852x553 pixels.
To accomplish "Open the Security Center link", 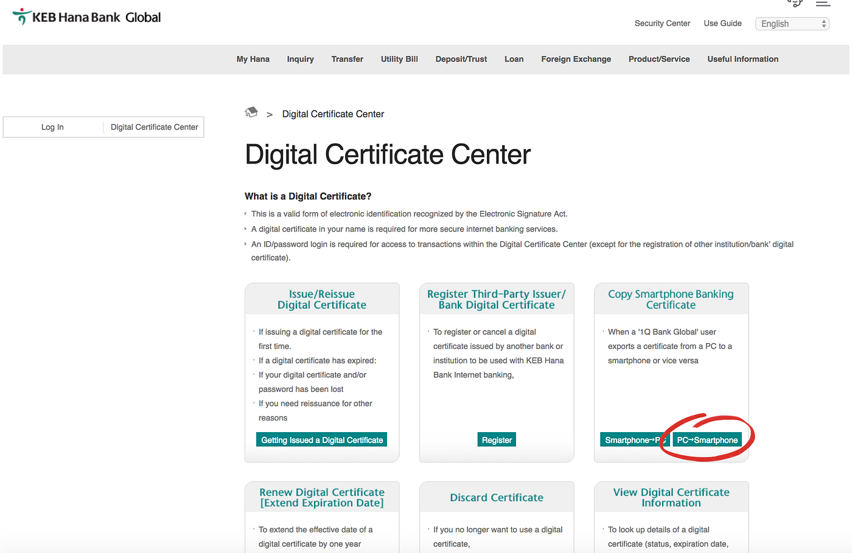I will coord(662,23).
